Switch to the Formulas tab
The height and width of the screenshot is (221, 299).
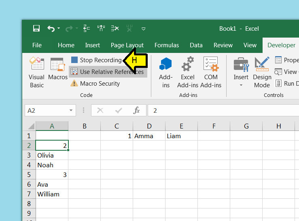click(167, 45)
